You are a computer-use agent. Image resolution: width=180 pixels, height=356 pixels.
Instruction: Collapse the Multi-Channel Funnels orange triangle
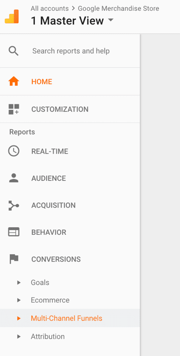pyautogui.click(x=19, y=318)
